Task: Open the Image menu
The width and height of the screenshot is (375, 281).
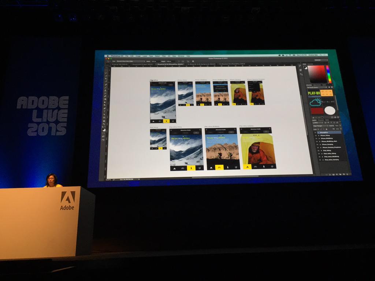Action: [x=138, y=56]
